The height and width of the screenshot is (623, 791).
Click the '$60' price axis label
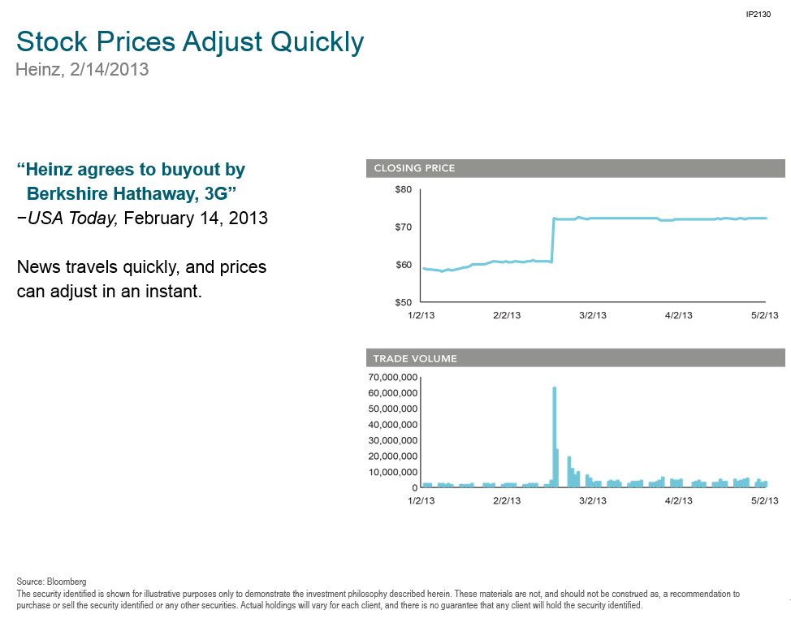point(403,265)
